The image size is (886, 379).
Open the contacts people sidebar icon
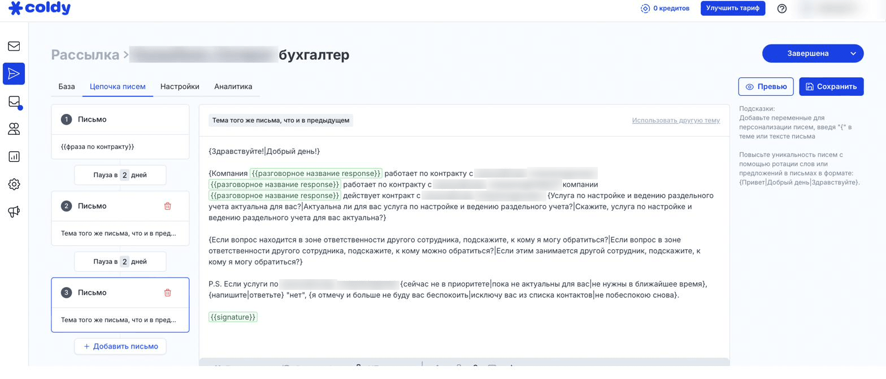(x=14, y=129)
